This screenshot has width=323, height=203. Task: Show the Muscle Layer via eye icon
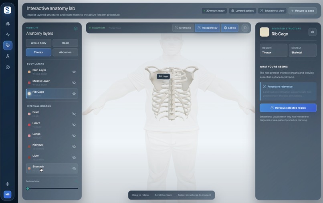(74, 83)
